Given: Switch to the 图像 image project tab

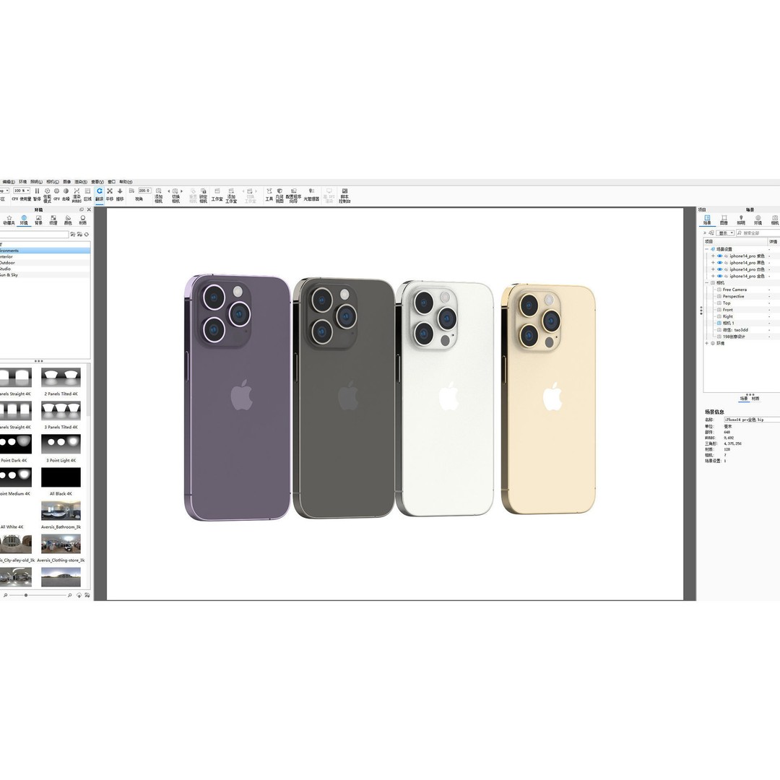Looking at the screenshot, I should 724,220.
